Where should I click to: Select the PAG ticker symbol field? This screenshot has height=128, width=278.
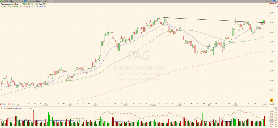[5, 1]
